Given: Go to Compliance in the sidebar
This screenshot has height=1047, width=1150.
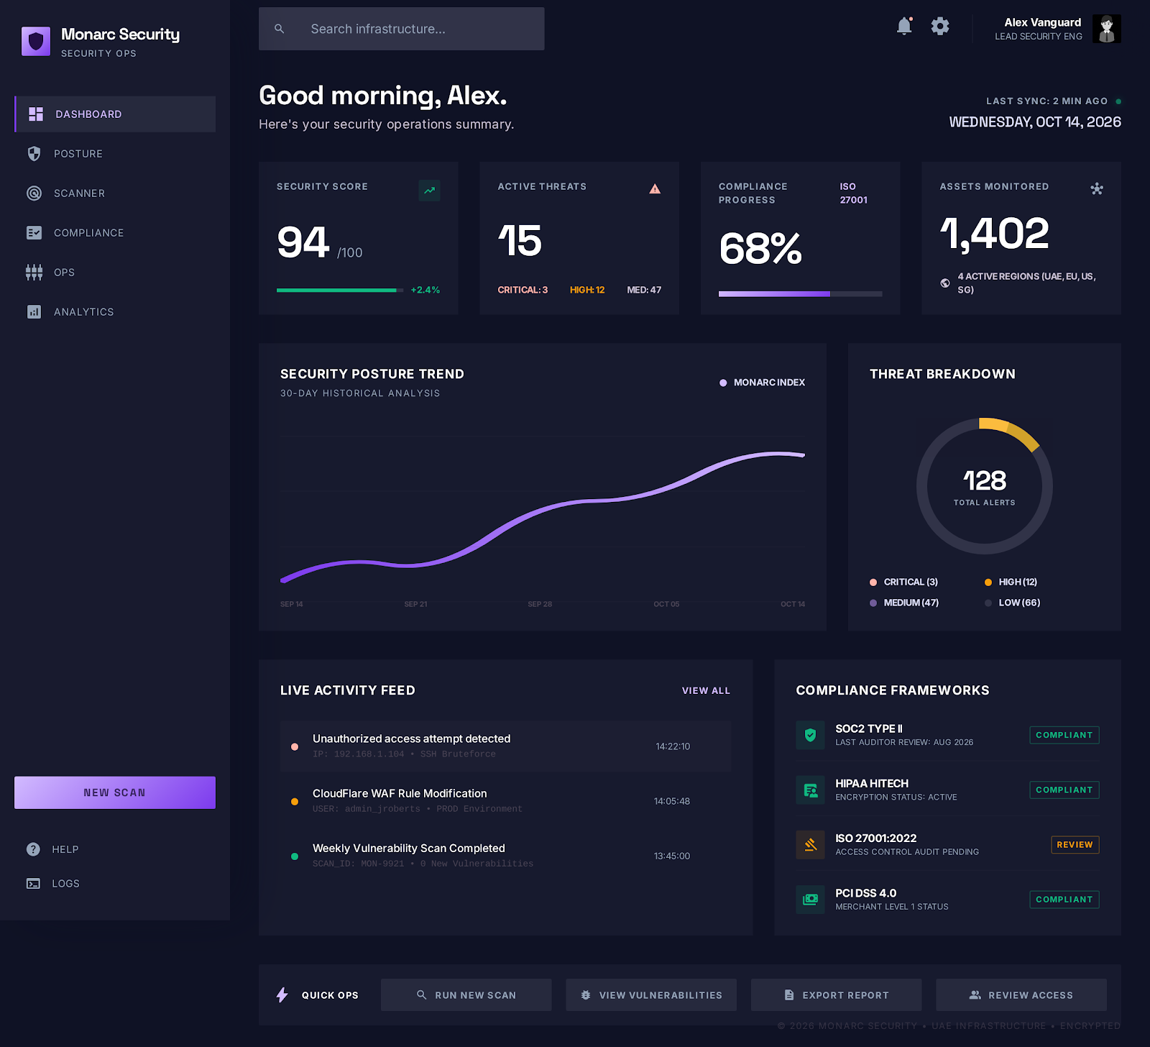Looking at the screenshot, I should pos(88,233).
